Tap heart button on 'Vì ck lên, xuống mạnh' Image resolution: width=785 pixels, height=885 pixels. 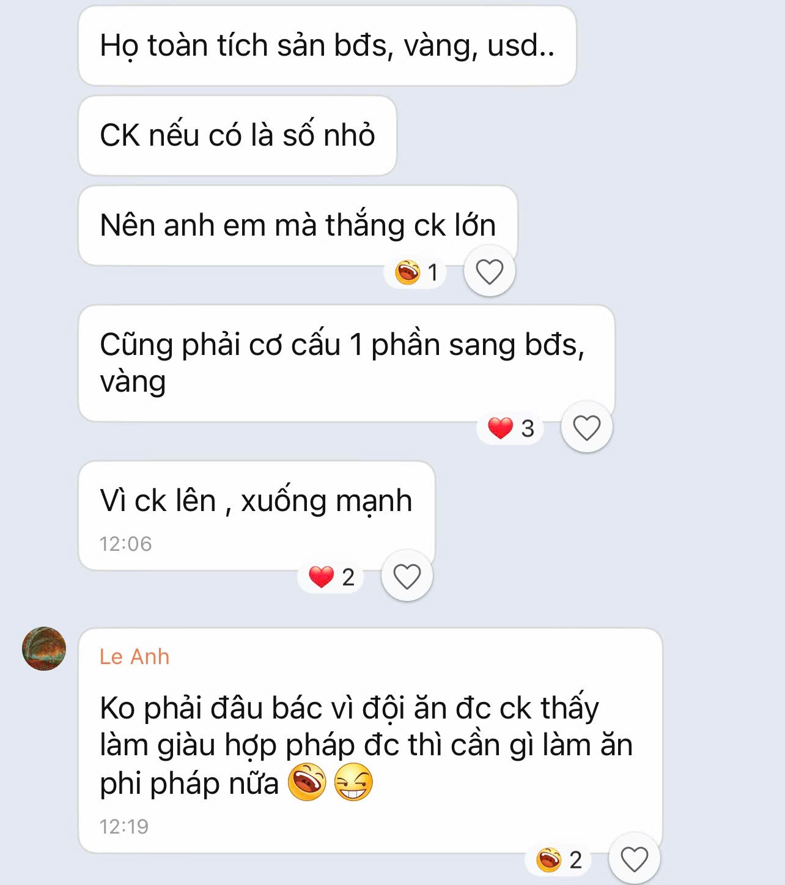pos(407,576)
